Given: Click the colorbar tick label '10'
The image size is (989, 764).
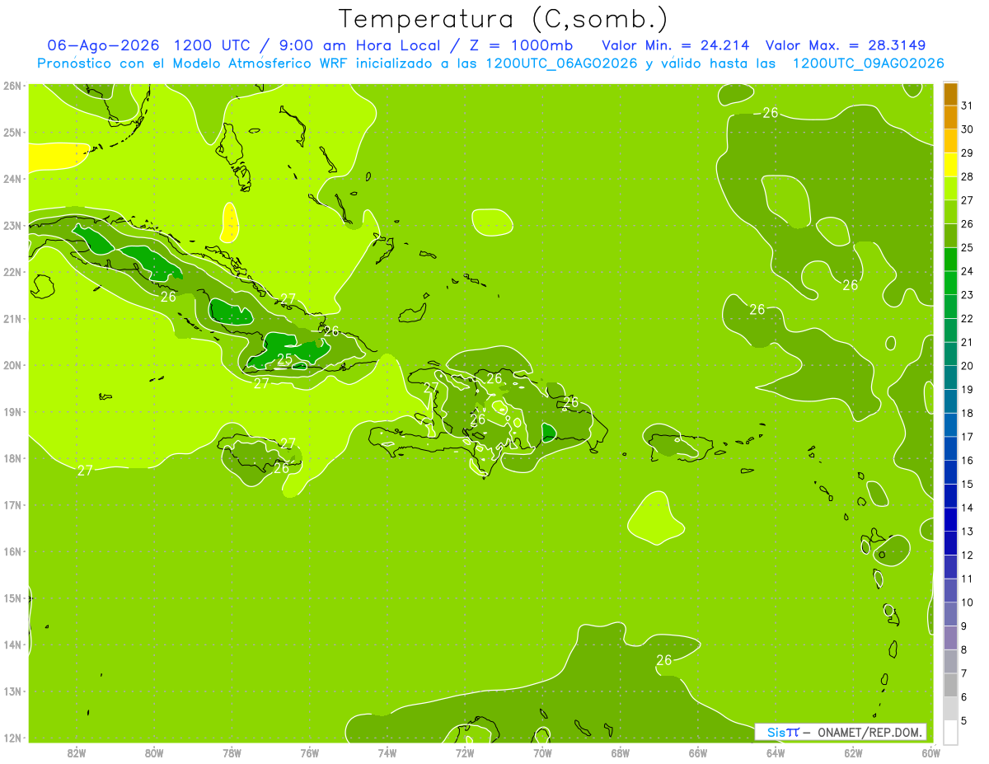Looking at the screenshot, I should (968, 602).
